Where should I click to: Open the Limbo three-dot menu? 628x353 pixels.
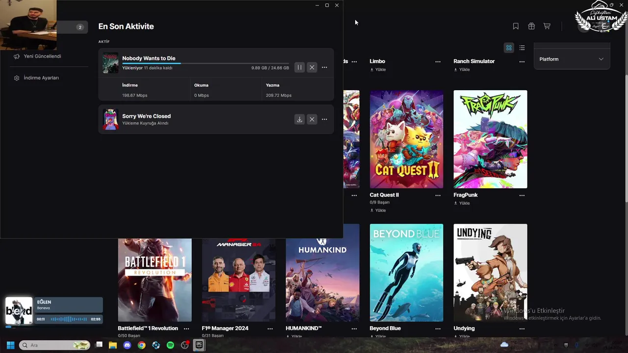[x=438, y=62]
